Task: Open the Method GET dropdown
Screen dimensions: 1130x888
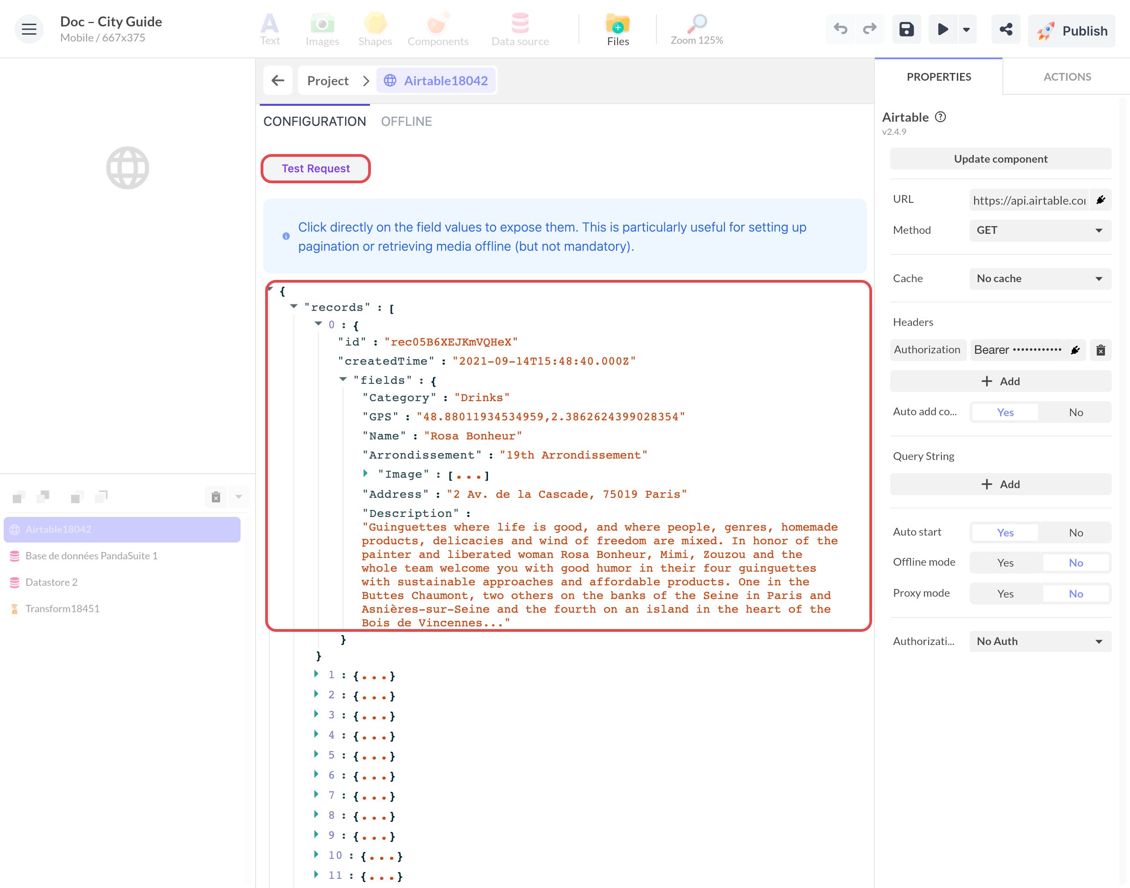Action: [x=1040, y=230]
